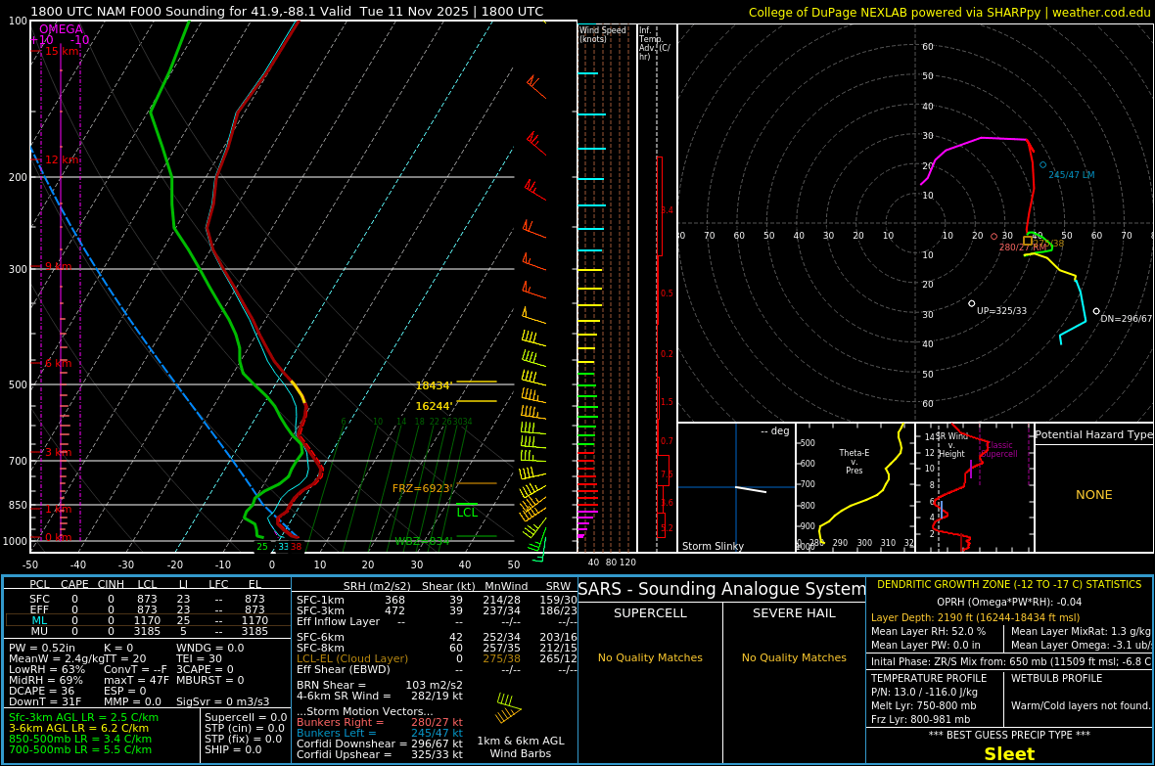Viewport: 1155px width, 766px height.
Task: Click 'Mean Layer RH: 52.0 %'
Action: pyautogui.click(x=928, y=631)
